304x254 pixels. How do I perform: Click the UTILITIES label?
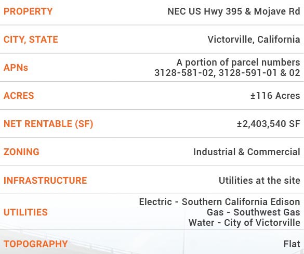tap(25, 212)
